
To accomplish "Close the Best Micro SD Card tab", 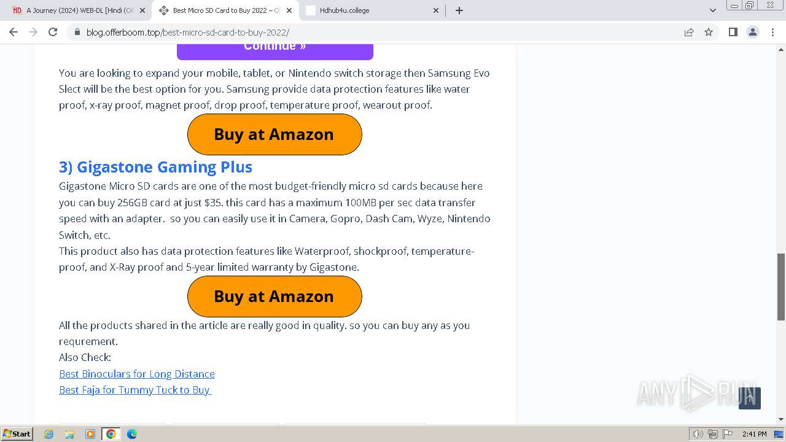I will click(288, 10).
